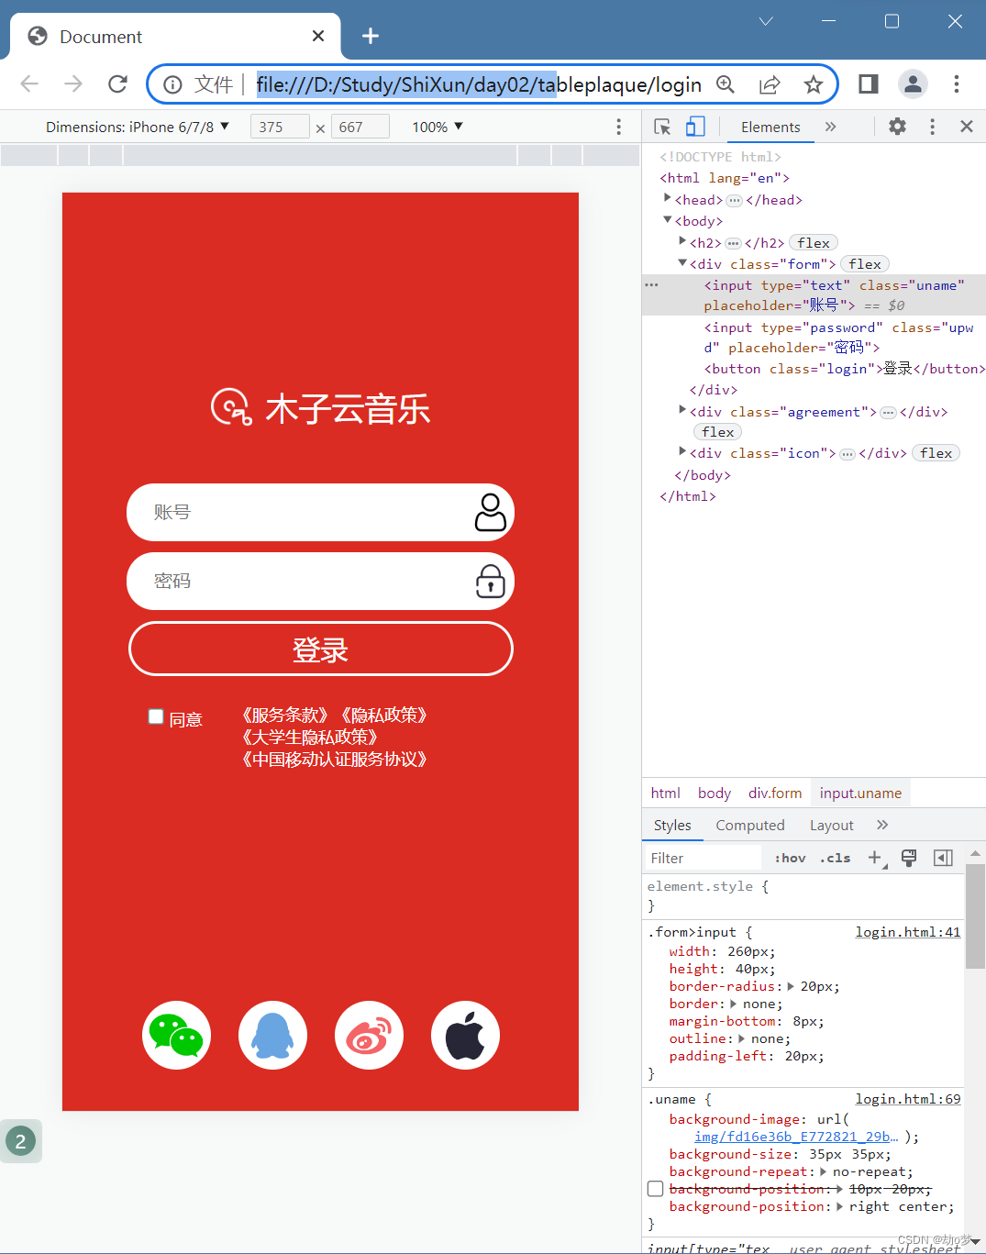Click the QQ login icon
Screen dimensions: 986x1254
click(x=272, y=1035)
